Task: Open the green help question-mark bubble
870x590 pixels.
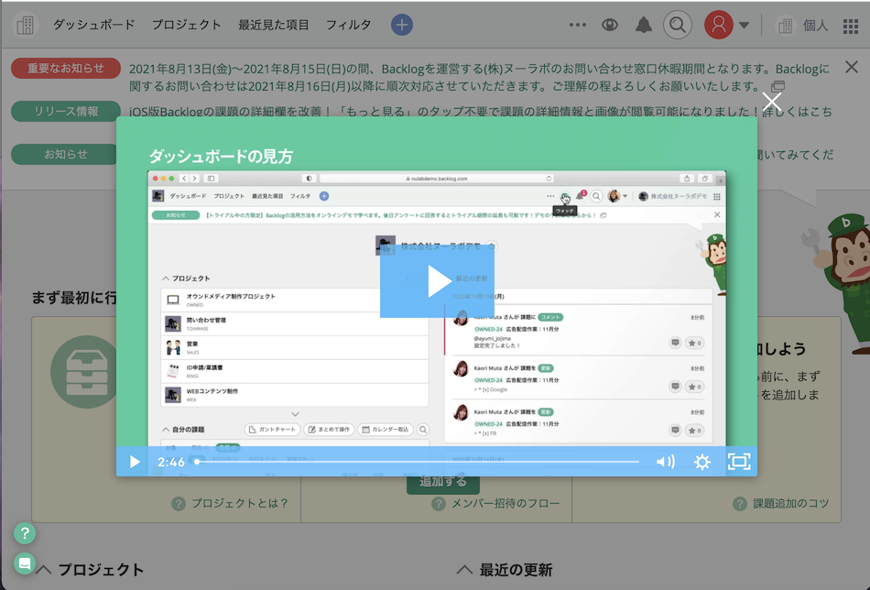Action: [x=25, y=533]
